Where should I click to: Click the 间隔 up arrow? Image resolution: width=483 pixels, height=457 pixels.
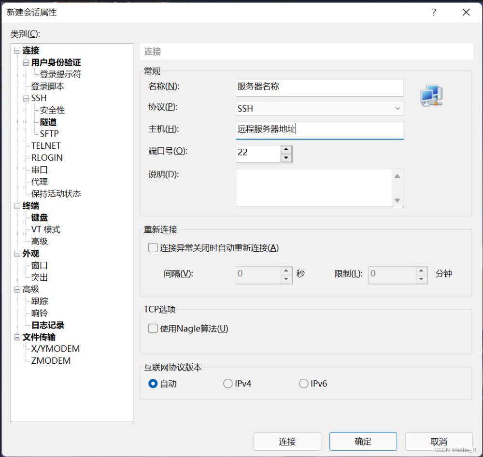pyautogui.click(x=286, y=271)
